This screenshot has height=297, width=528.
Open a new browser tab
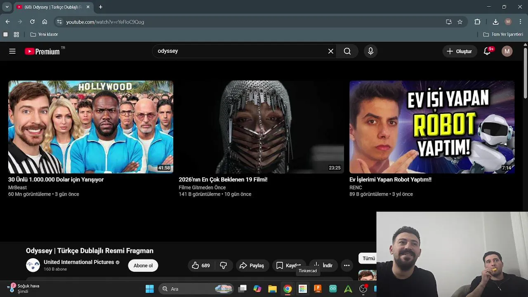(101, 7)
